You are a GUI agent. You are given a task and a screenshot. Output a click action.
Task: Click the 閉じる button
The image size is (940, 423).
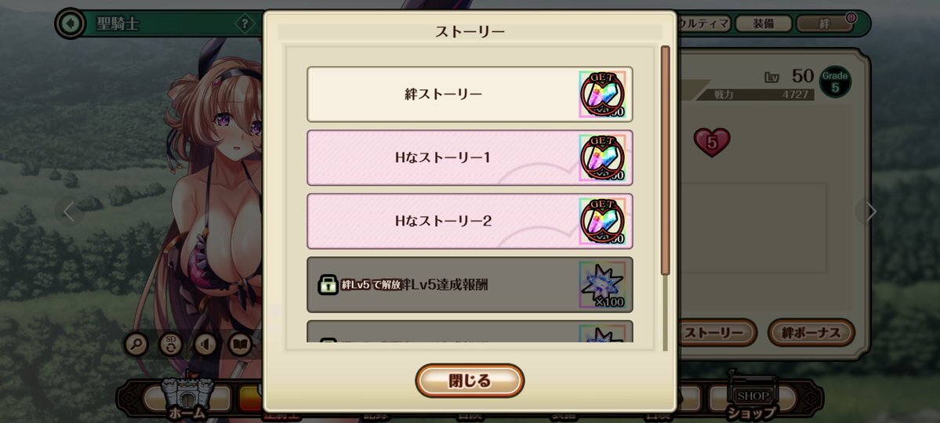pos(470,381)
